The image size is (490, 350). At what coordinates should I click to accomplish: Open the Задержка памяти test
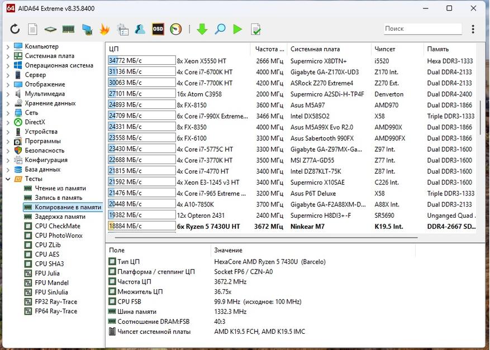click(x=60, y=217)
